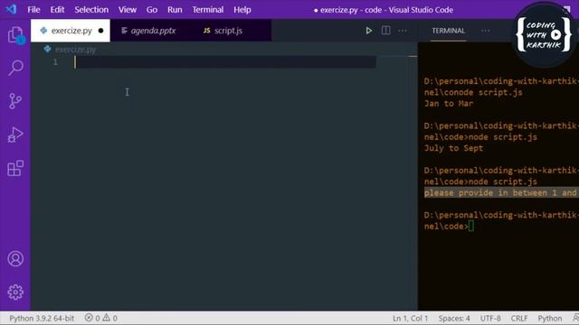This screenshot has height=325, width=579.
Task: Click the terminal prompt cursor
Action: (471, 226)
